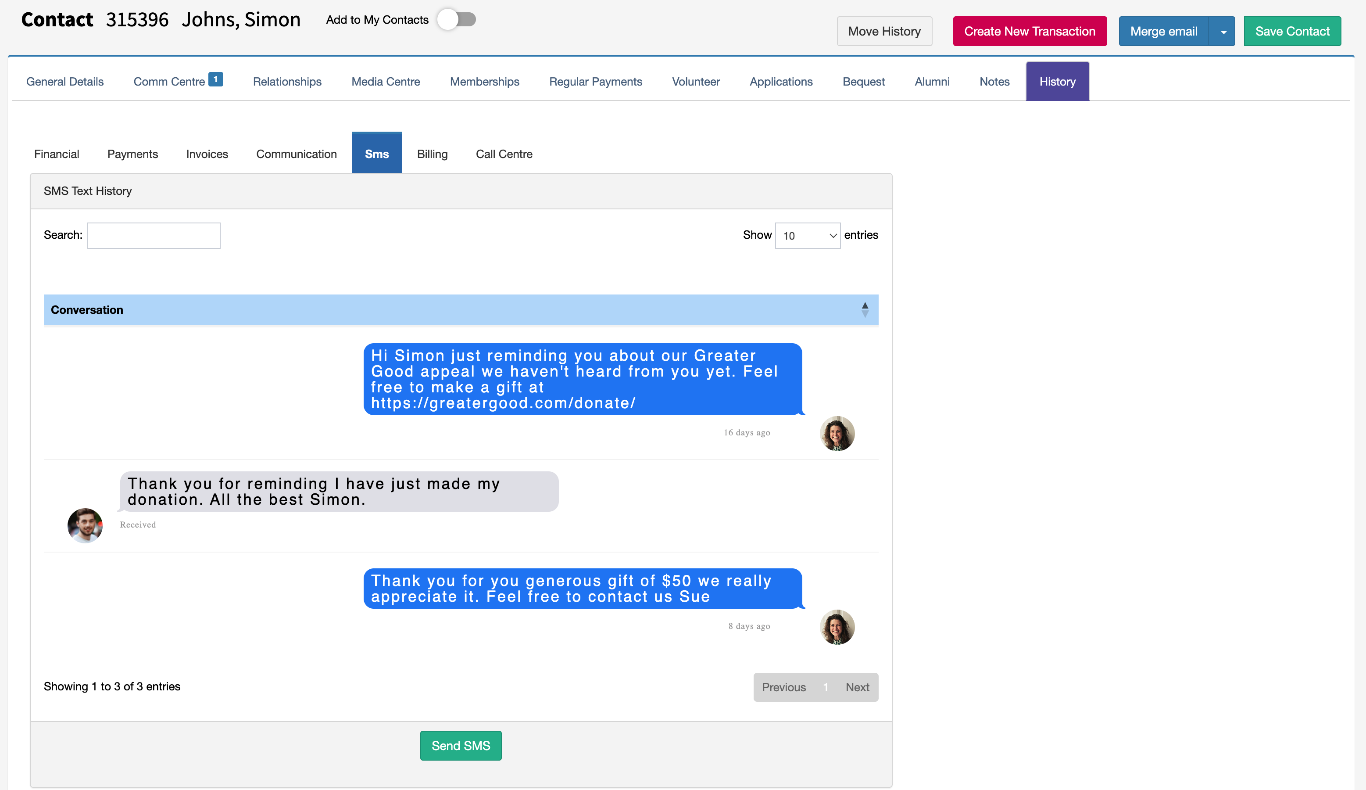Screen dimensions: 1366x790
Task: Click Create New Transaction button
Action: (x=1030, y=32)
